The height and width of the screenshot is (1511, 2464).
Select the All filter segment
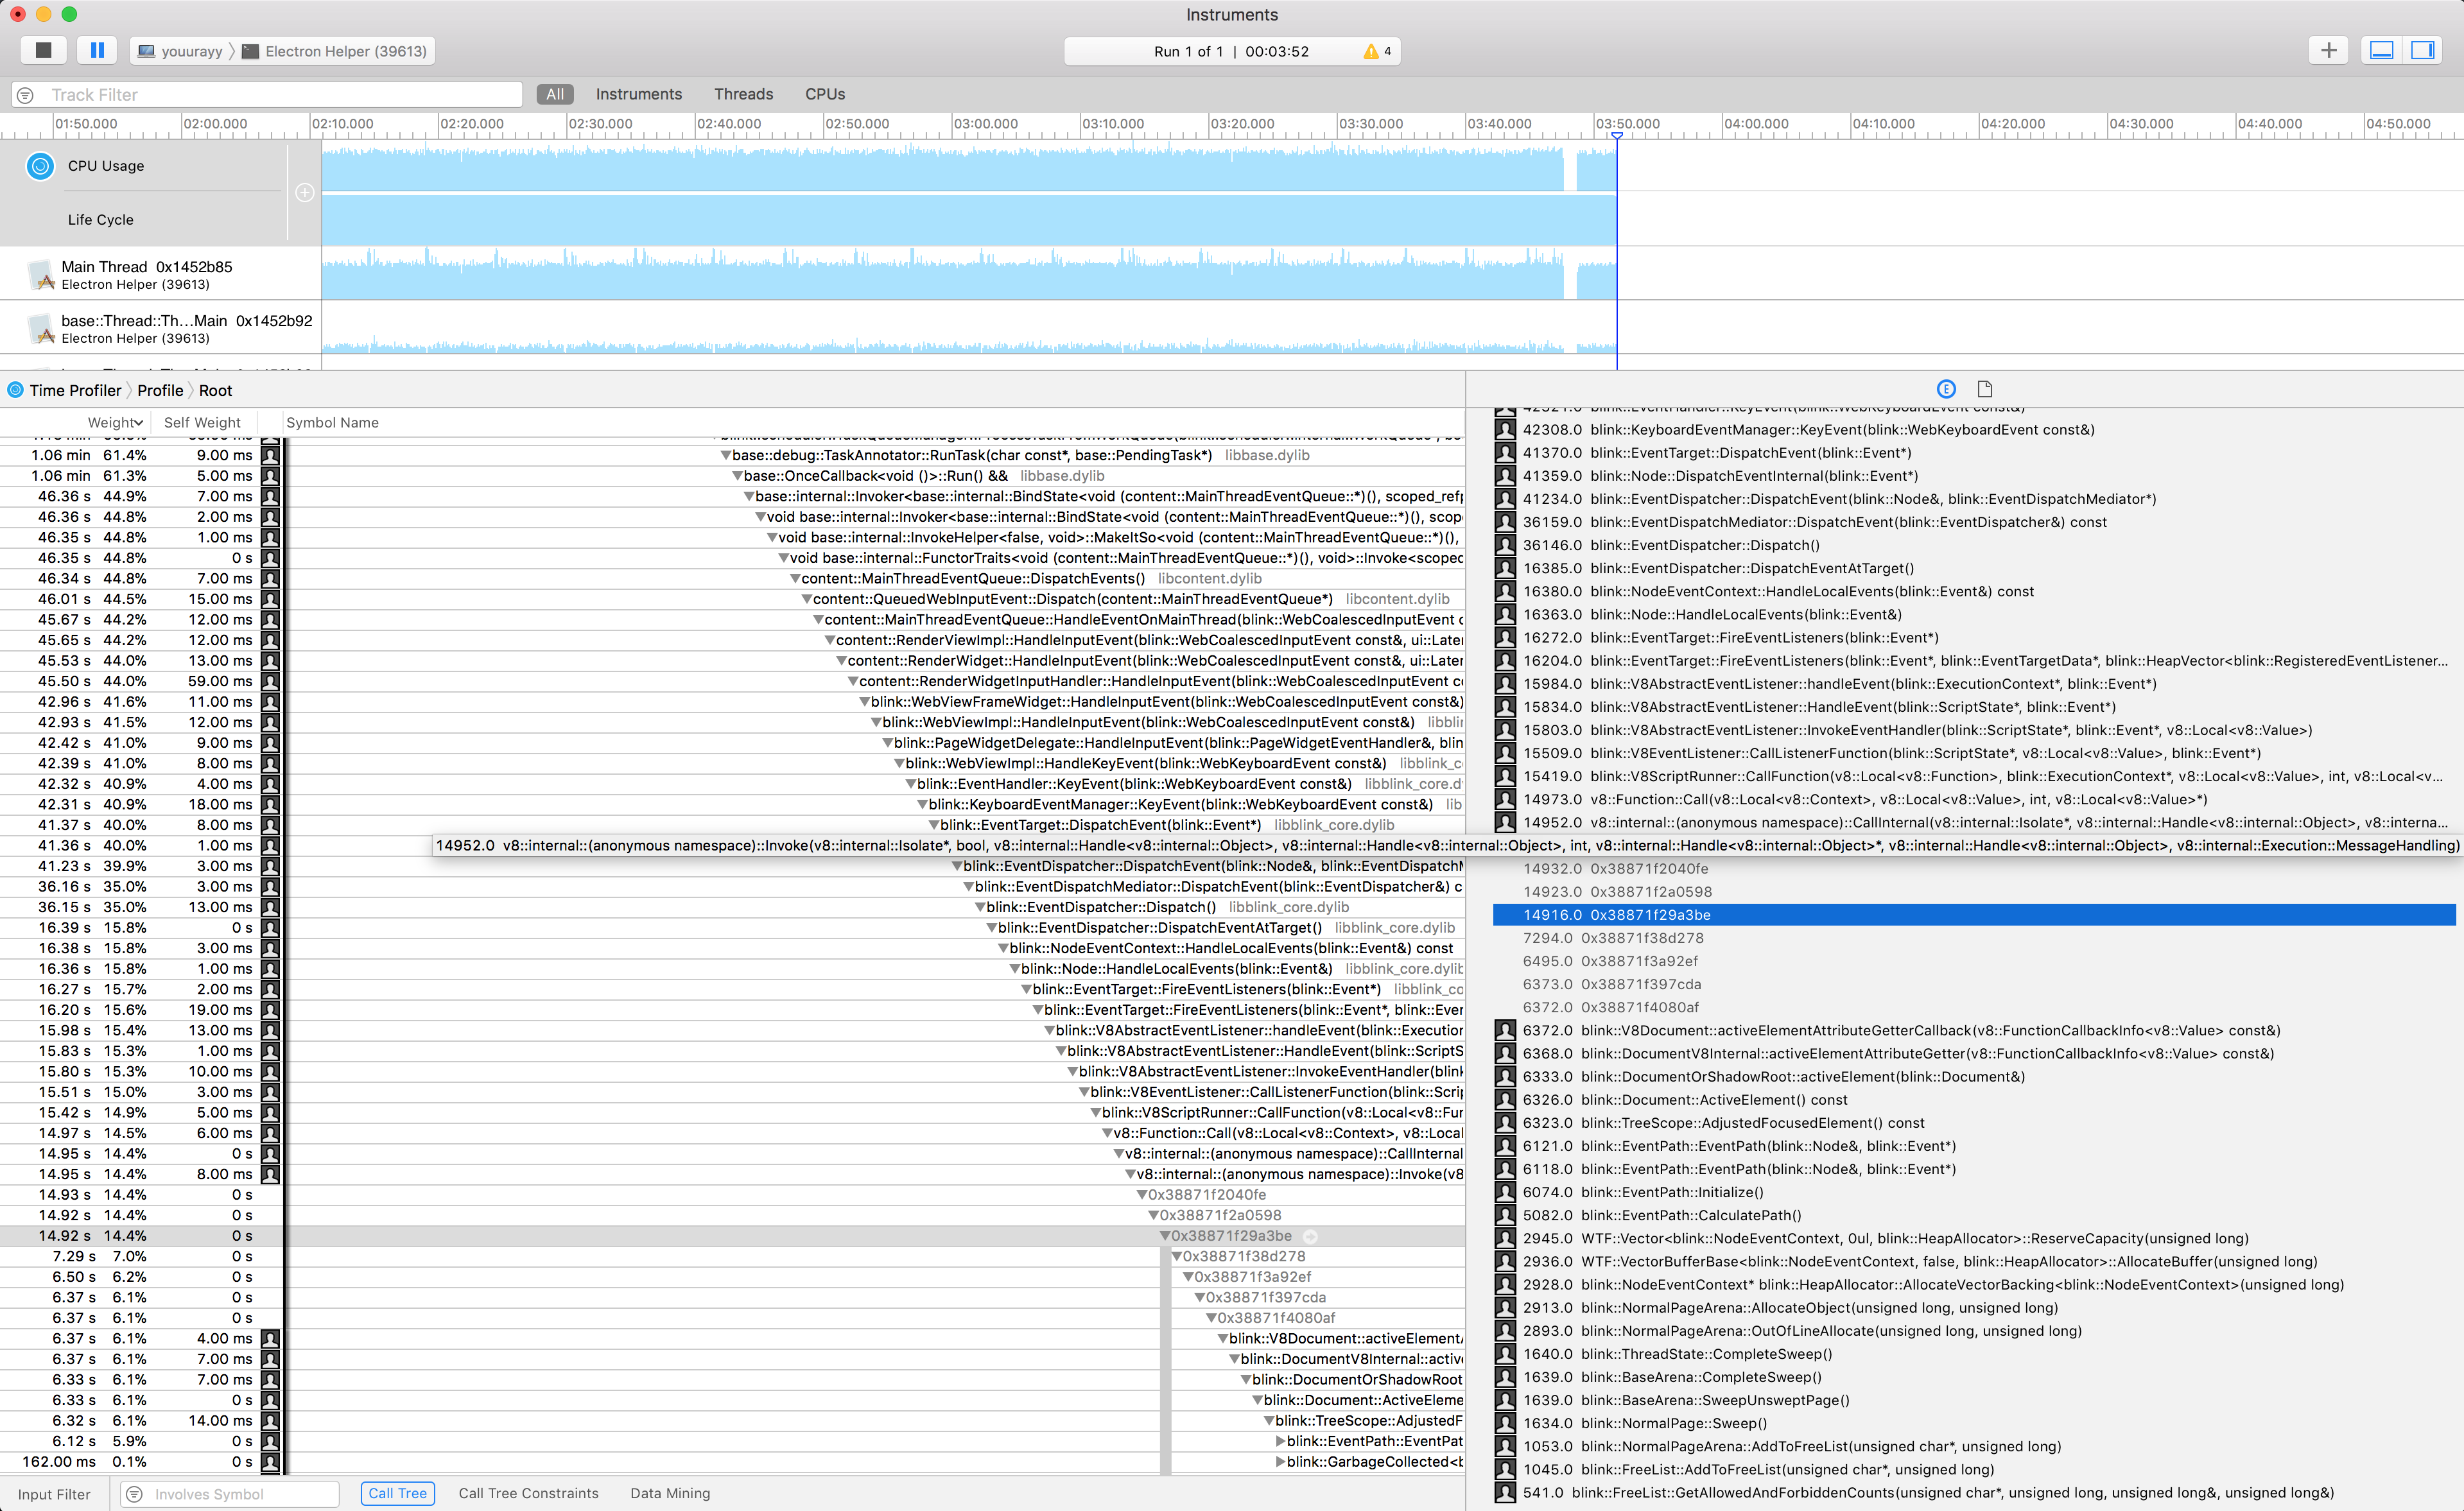click(x=555, y=93)
